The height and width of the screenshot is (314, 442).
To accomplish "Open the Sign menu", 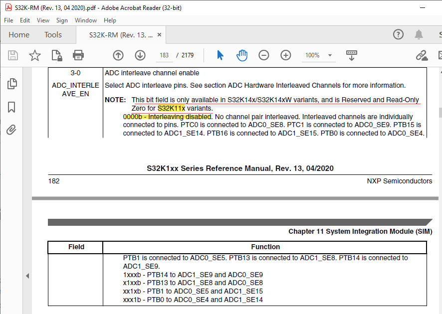I will [62, 20].
